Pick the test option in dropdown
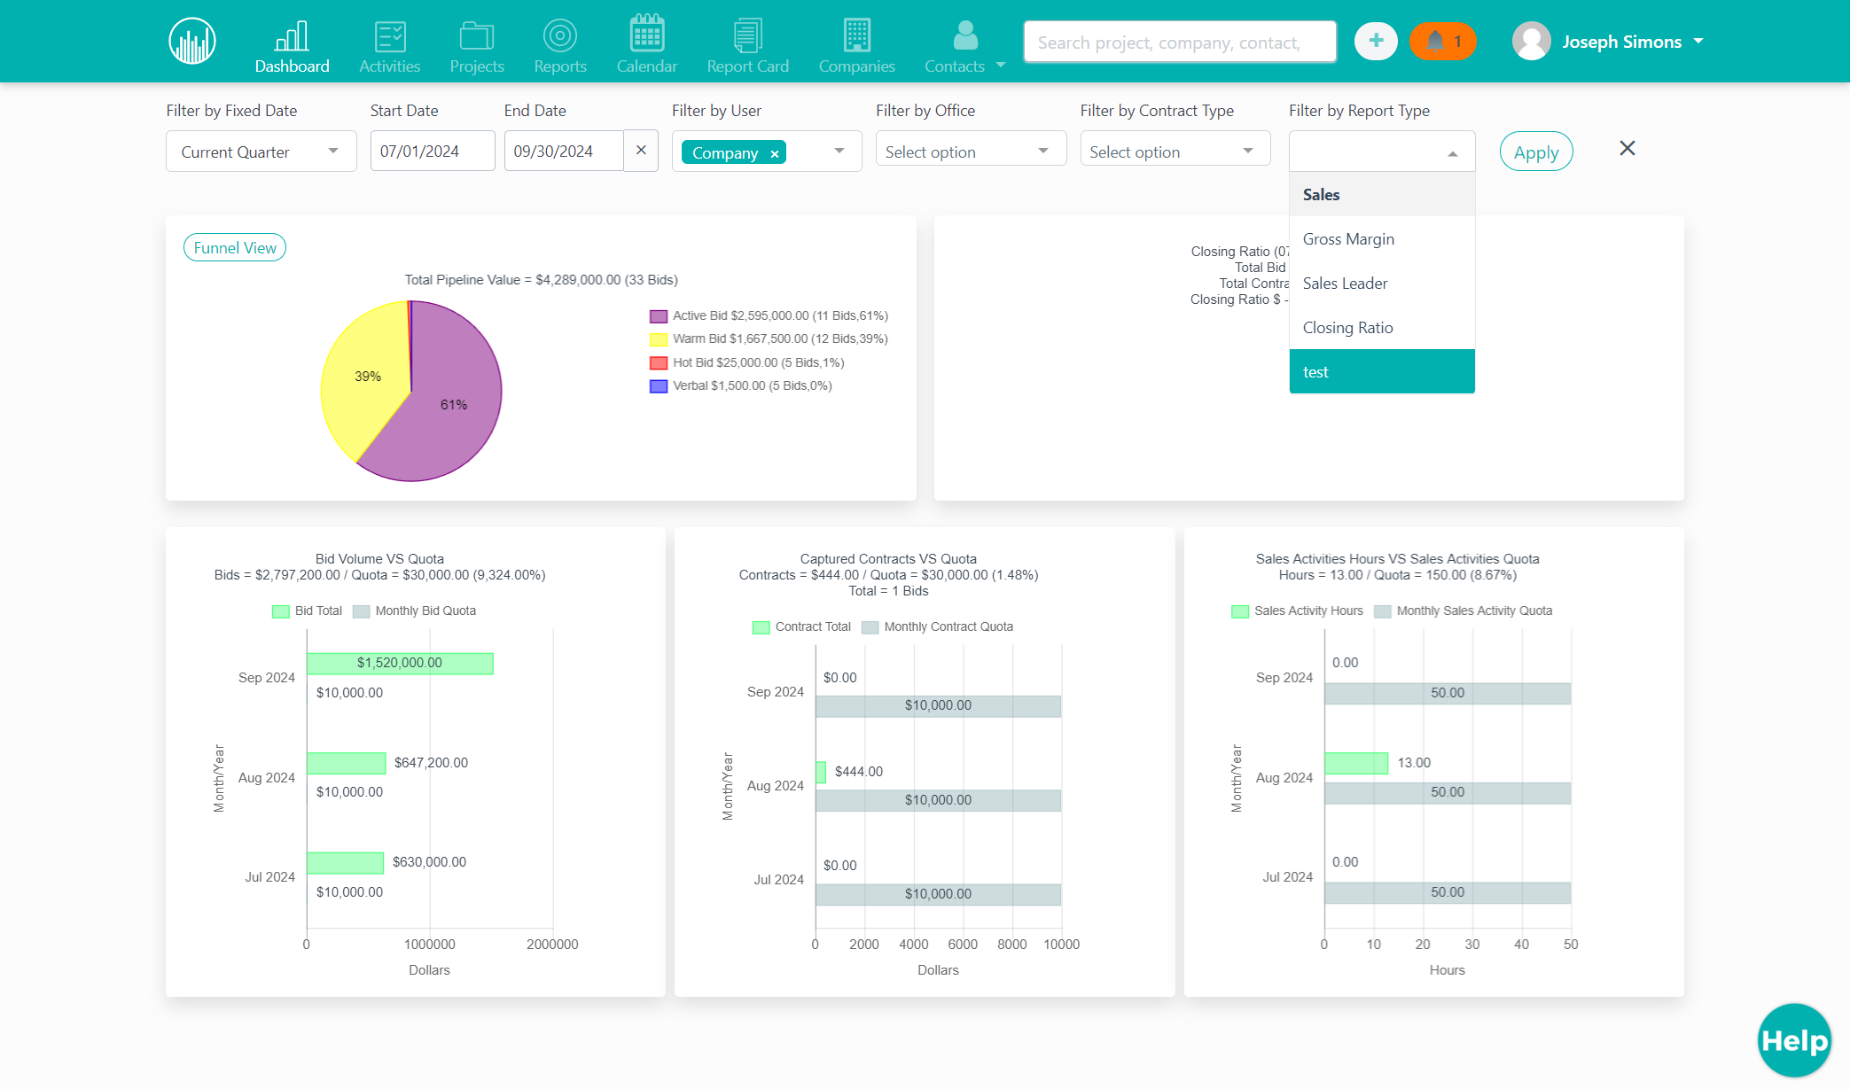The width and height of the screenshot is (1850, 1089). 1382,371
